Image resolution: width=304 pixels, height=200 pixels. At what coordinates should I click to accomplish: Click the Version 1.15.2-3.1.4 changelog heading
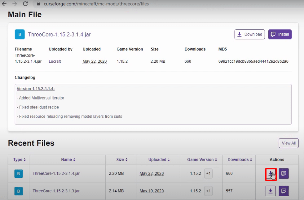(x=36, y=89)
